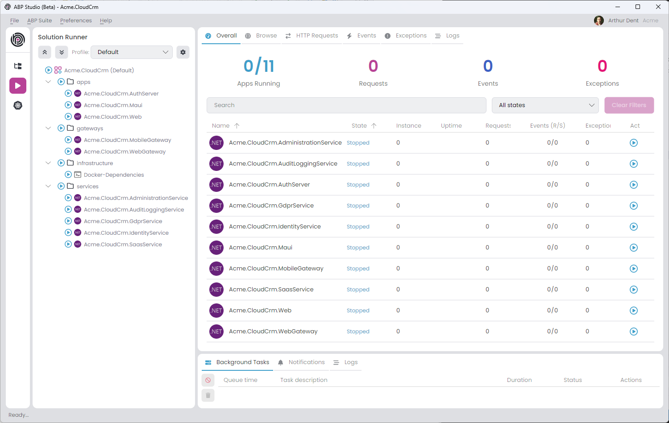Collapse the gateways folder in the tree
This screenshot has height=423, width=669.
[x=48, y=128]
